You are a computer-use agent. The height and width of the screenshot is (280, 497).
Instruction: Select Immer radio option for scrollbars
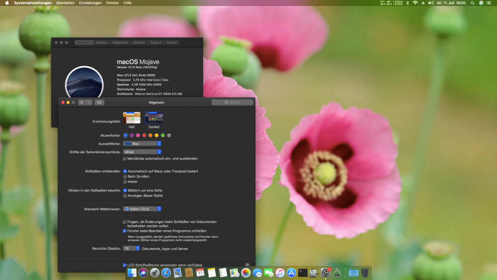(125, 182)
